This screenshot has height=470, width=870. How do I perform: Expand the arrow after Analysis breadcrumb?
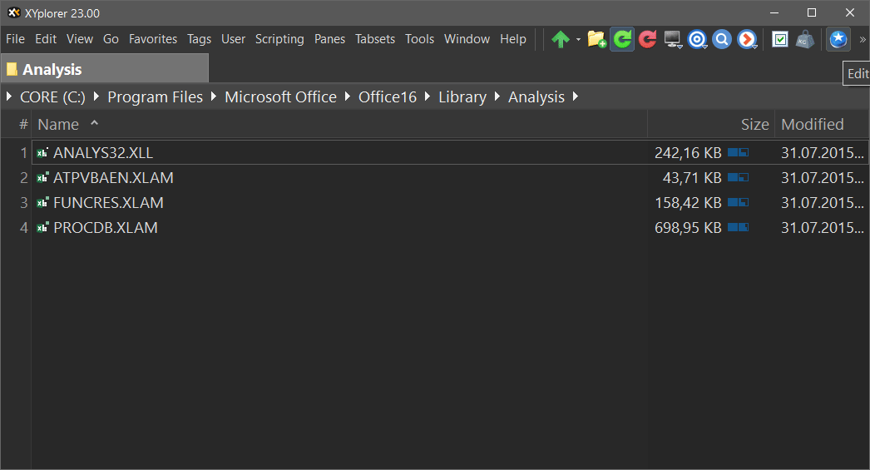[576, 96]
